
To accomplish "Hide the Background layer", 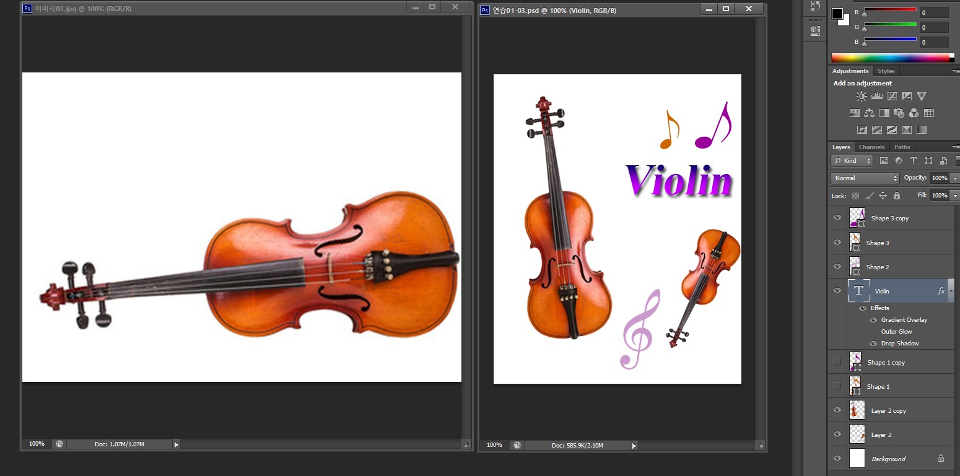I will click(837, 459).
